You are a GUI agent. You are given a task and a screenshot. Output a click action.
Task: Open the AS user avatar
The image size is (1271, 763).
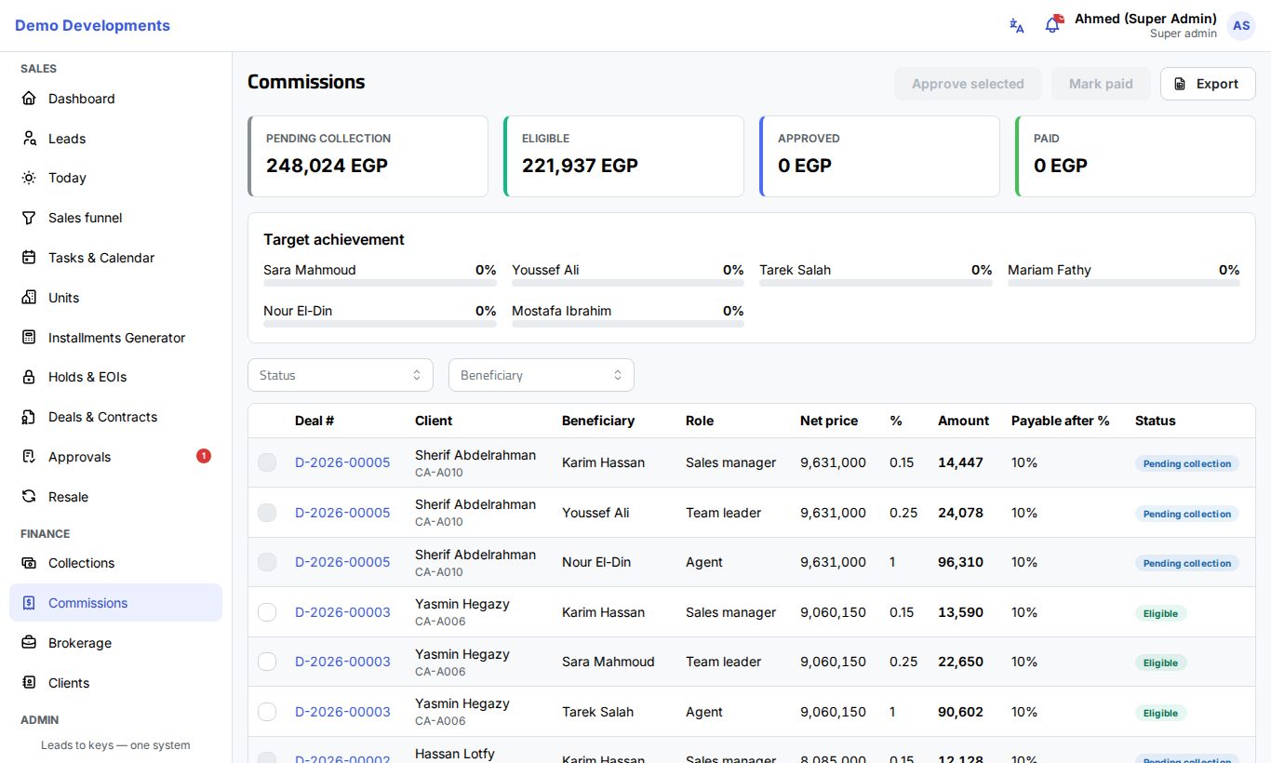tap(1241, 26)
